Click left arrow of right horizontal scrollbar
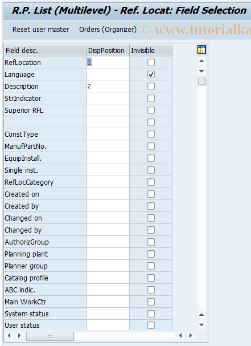Screen dimensions: 251x346 click(x=180, y=336)
